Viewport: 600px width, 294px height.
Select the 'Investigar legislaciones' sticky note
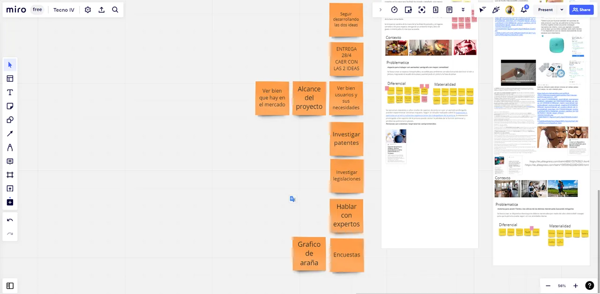(x=347, y=176)
